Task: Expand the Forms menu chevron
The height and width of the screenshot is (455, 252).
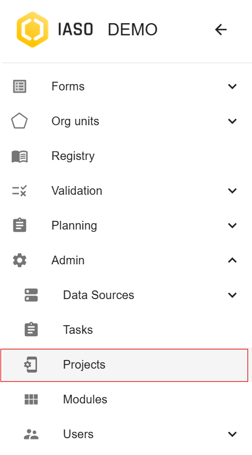Action: point(232,86)
